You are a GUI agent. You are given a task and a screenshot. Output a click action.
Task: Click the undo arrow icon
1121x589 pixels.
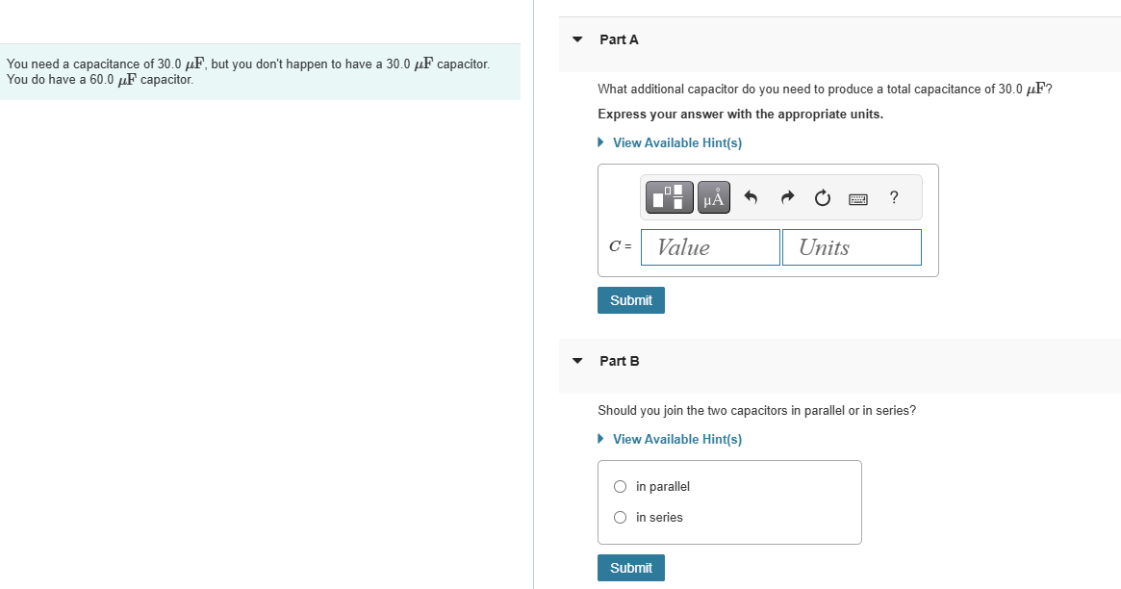750,197
